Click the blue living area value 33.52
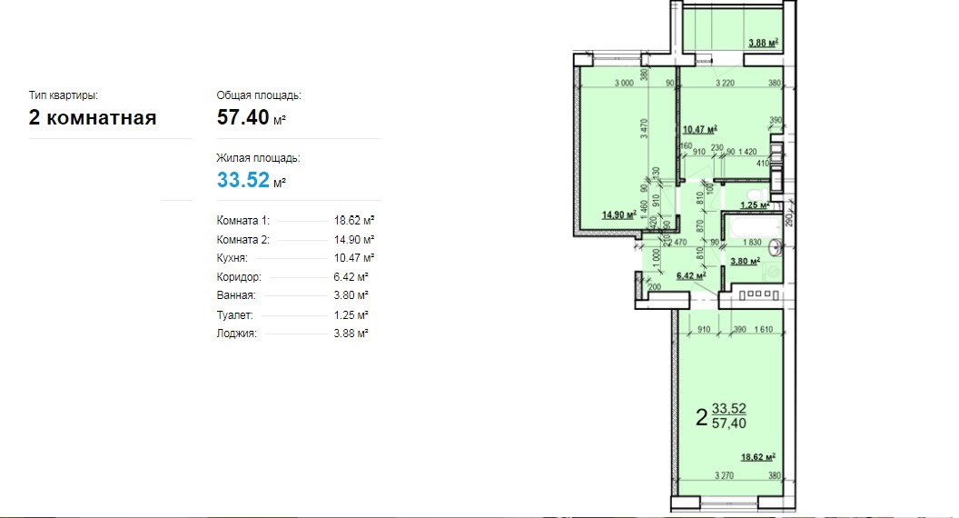 [x=242, y=179]
